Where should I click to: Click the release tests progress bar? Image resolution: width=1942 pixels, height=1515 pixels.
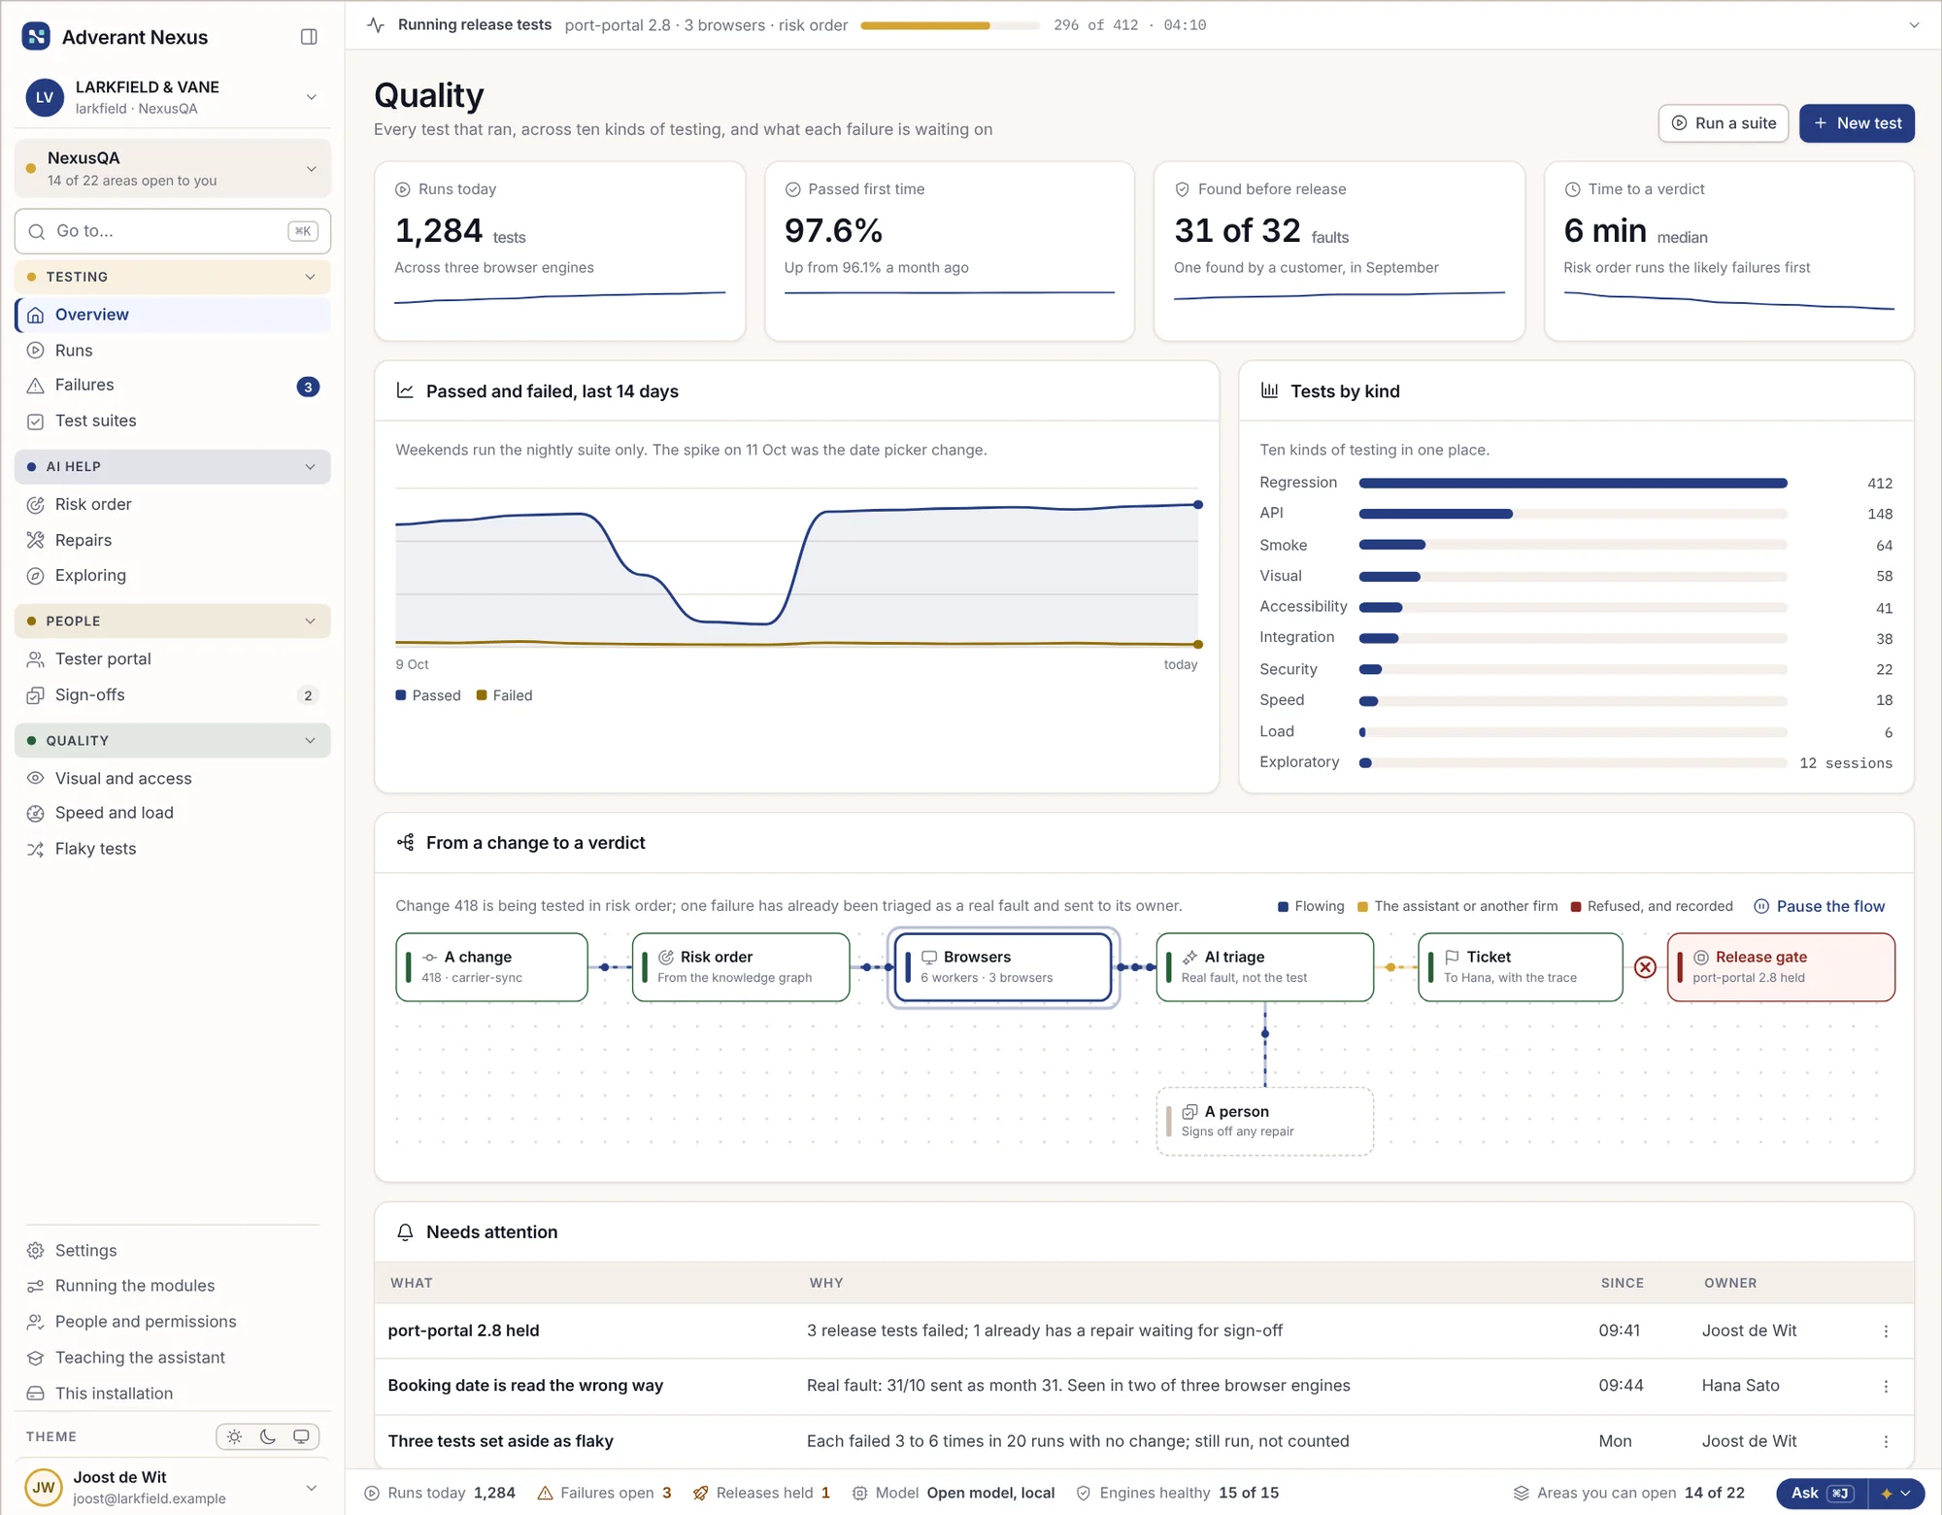point(950,25)
